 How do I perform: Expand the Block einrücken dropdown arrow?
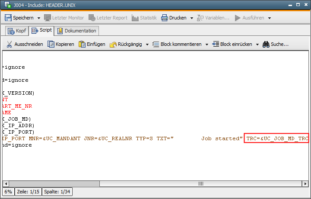pos(257,45)
